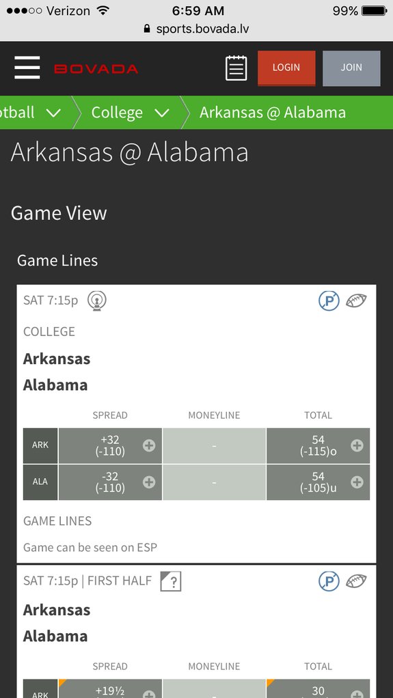This screenshot has width=393, height=698.
Task: Select Alabama -32 spread bet
Action: [110, 482]
